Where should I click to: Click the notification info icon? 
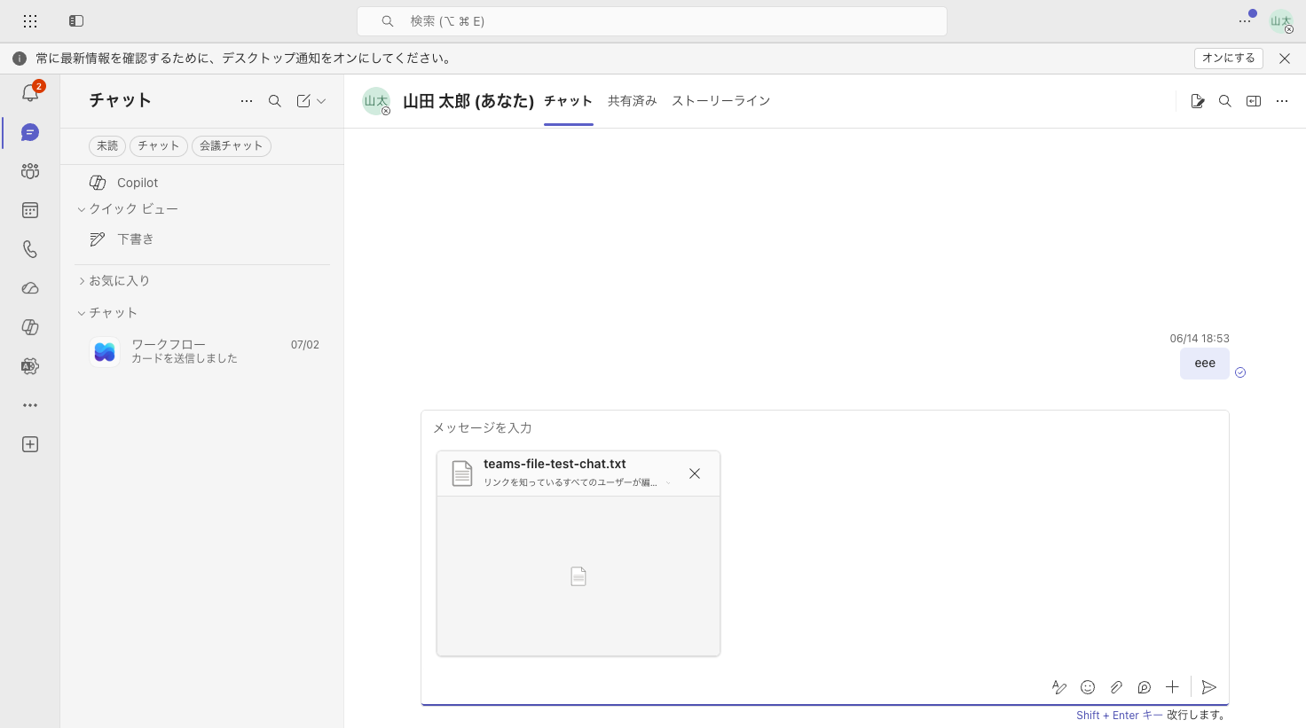tap(20, 59)
